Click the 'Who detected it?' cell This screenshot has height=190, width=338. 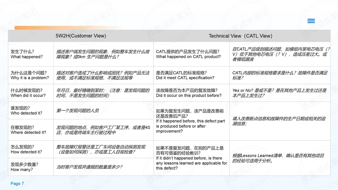point(31,111)
